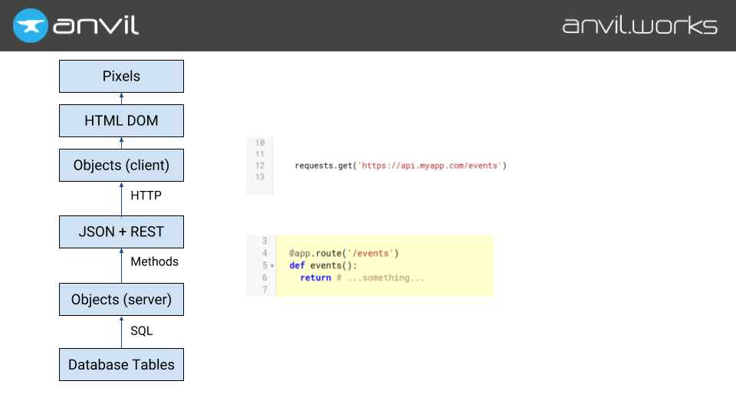The height and width of the screenshot is (414, 736).
Task: Click the '# ...something...' comment
Action: [380, 278]
